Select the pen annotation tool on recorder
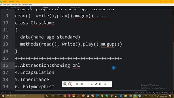The image size is (174, 98). tap(105, 84)
